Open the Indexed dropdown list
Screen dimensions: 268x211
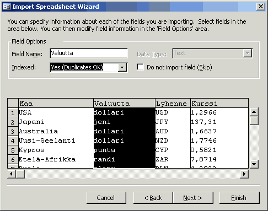122,67
